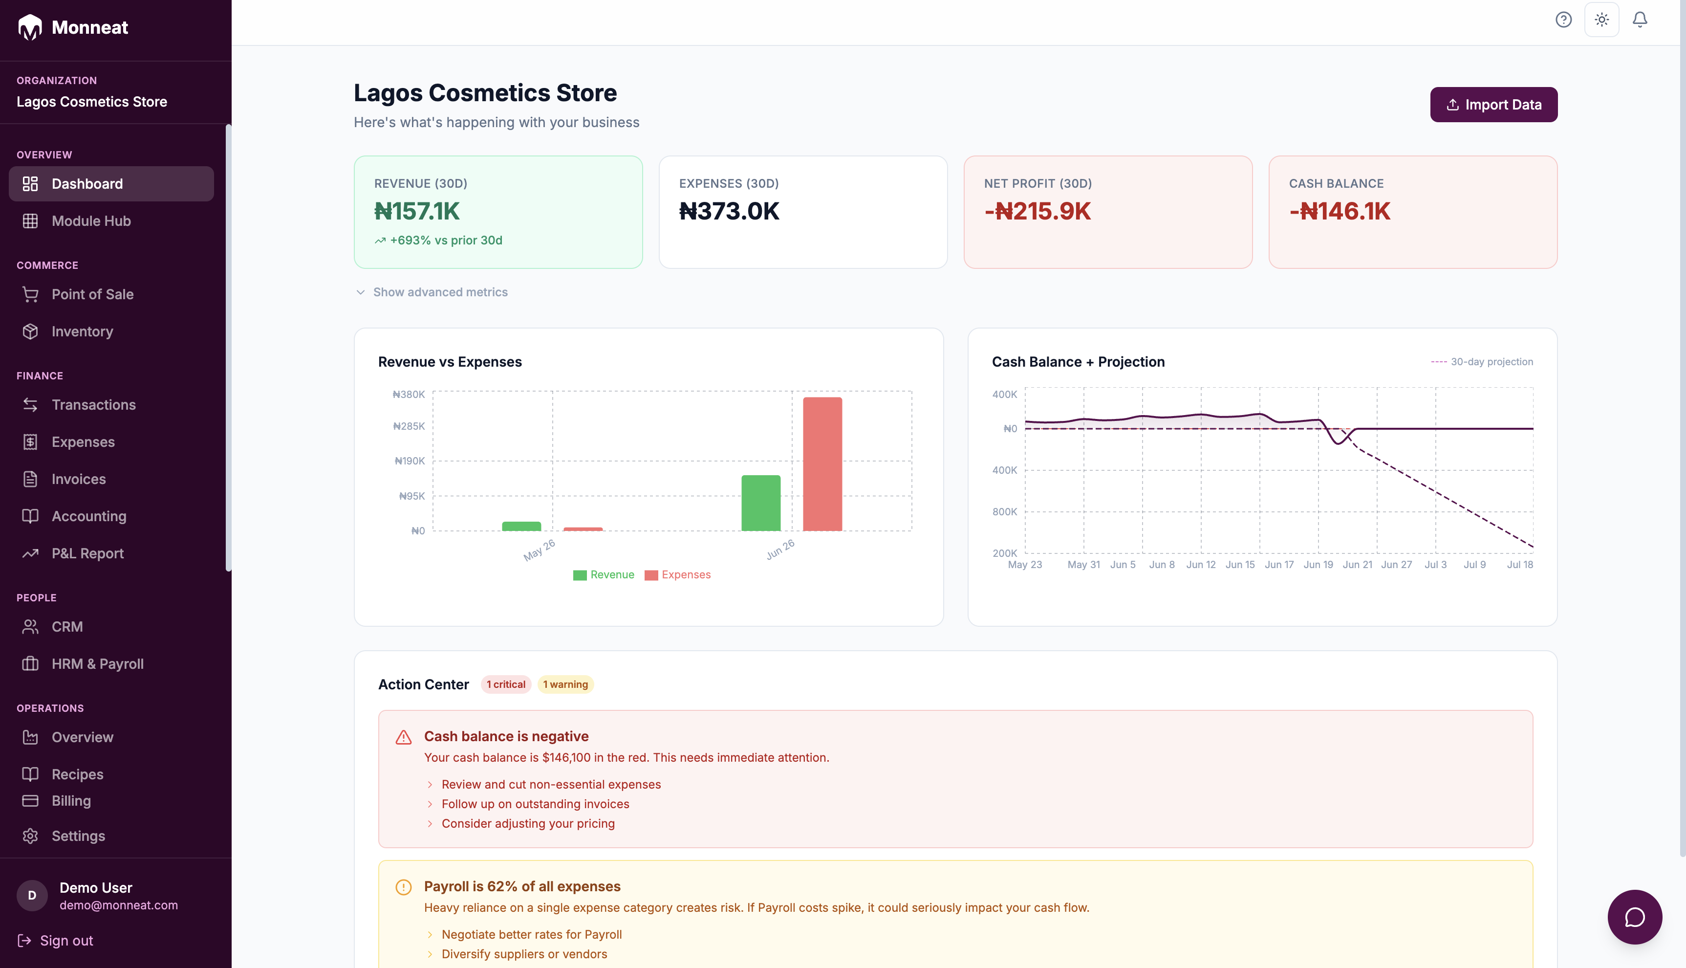Screen dimensions: 1686x968
Task: Click chevron beside Review and cut non-essential expenses
Action: point(430,785)
